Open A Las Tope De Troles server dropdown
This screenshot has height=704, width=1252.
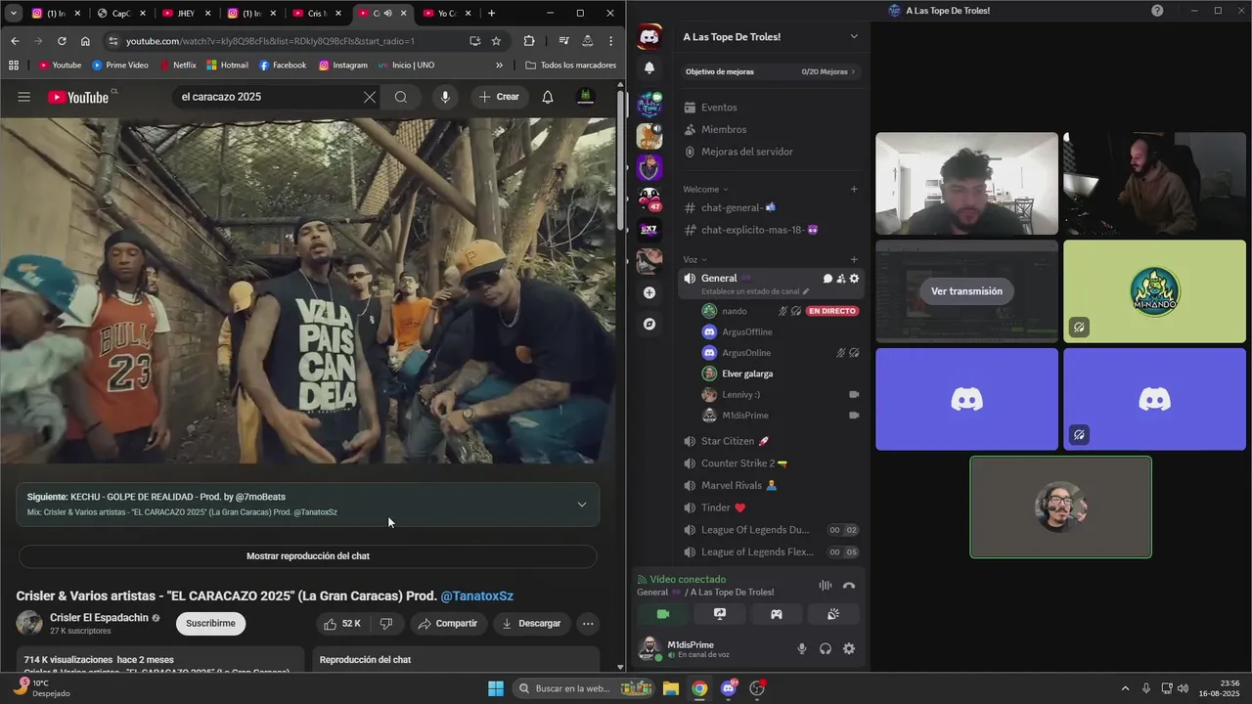click(854, 36)
